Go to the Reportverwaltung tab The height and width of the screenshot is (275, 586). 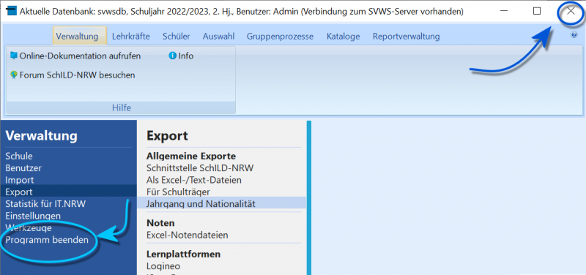pos(407,37)
